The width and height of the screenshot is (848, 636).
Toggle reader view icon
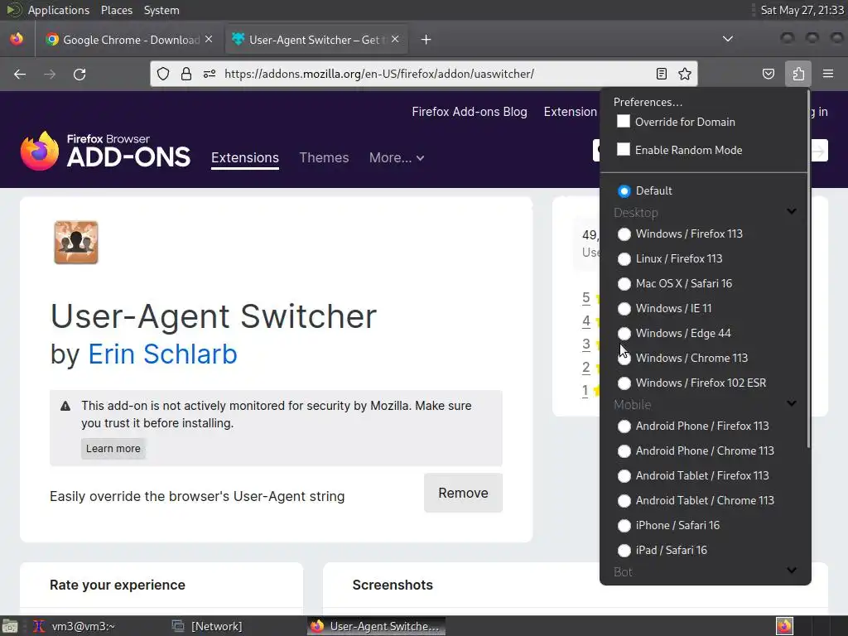662,74
